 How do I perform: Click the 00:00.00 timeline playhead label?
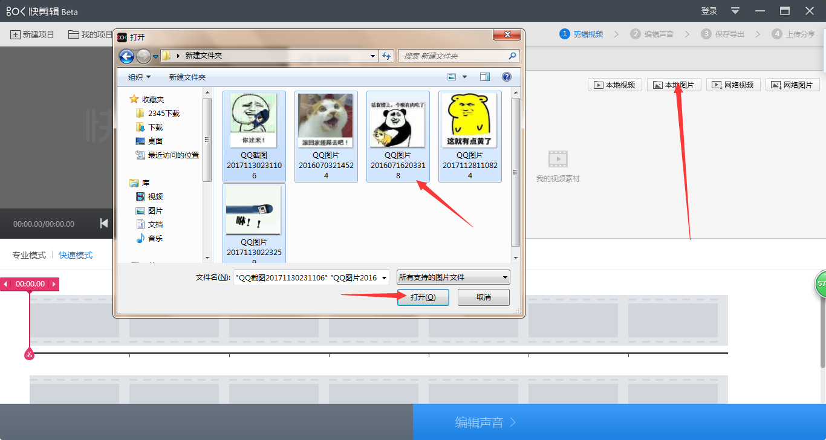30,284
